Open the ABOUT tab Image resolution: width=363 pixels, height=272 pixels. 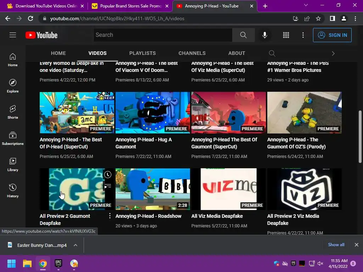(236, 53)
